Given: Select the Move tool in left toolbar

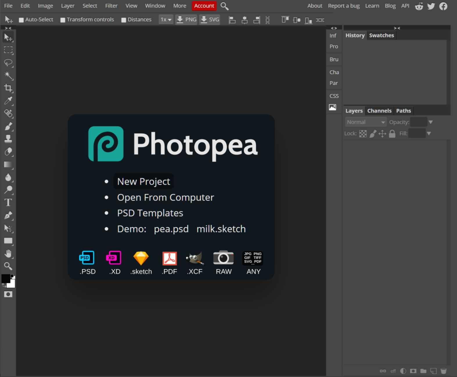Looking at the screenshot, I should 8,37.
